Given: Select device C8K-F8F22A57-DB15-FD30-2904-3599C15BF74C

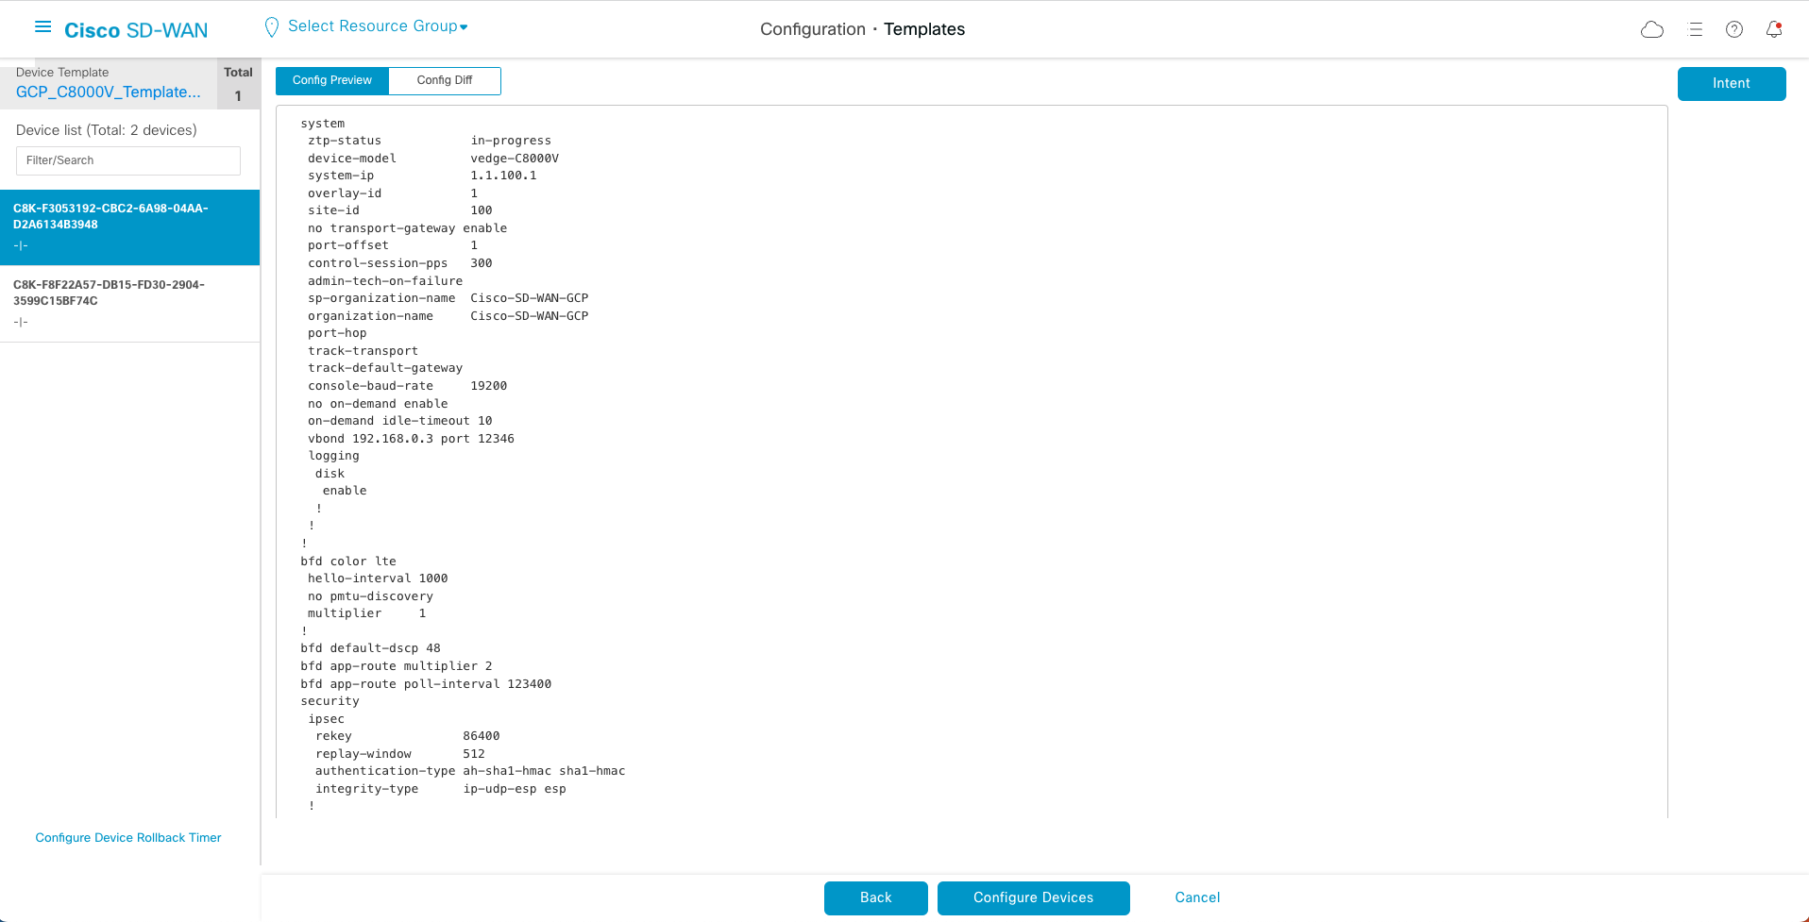Looking at the screenshot, I should [x=129, y=304].
